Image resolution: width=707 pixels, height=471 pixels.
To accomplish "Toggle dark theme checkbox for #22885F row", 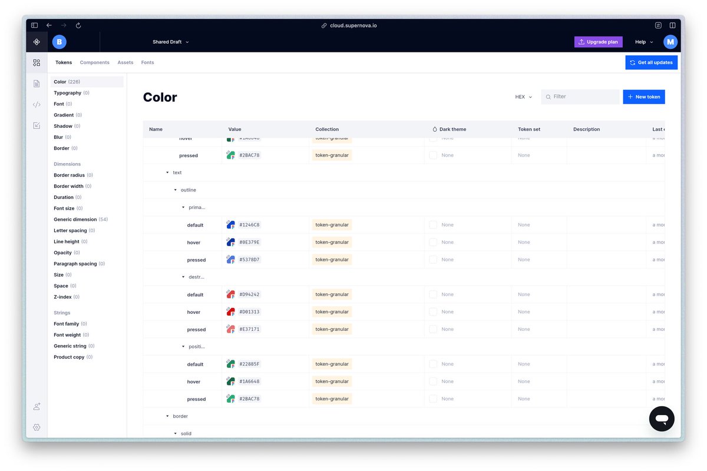I will click(433, 364).
